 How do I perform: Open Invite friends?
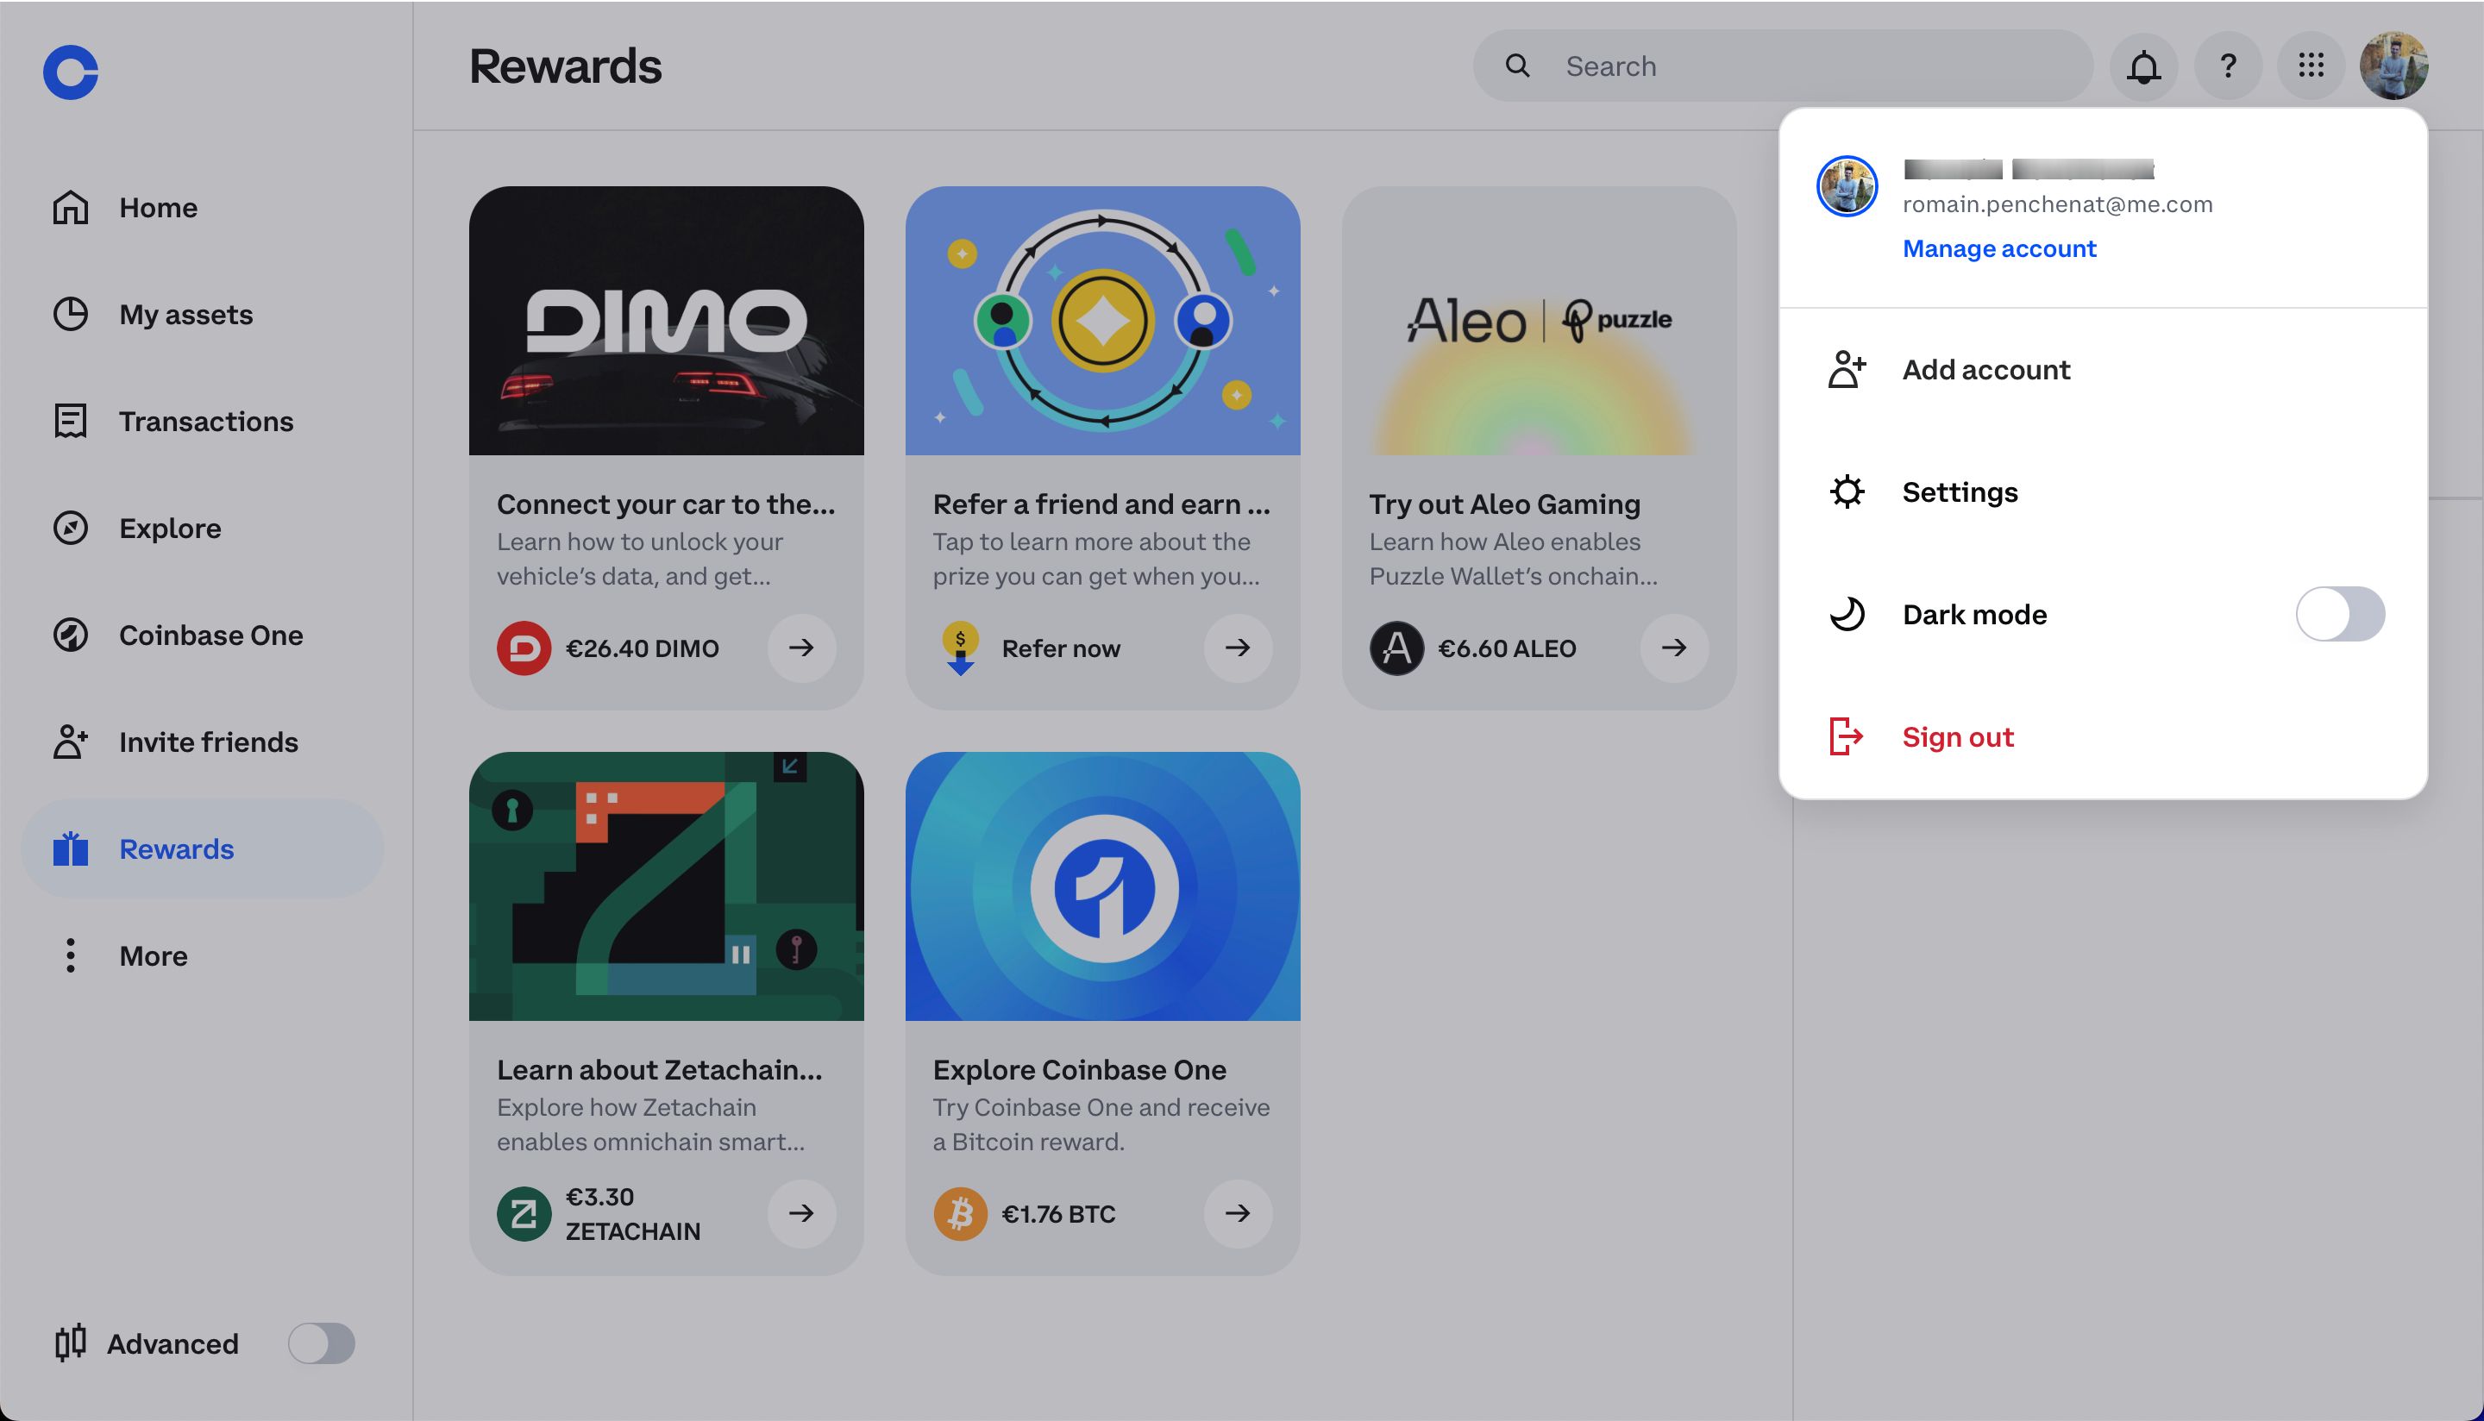click(x=202, y=742)
